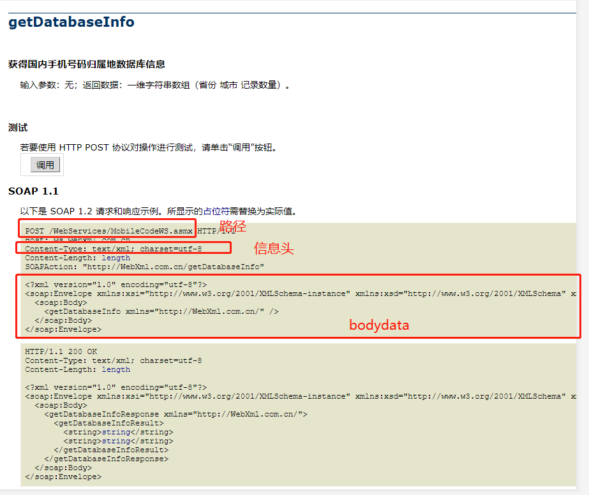Click the SOAP 1.1 section heading

point(33,191)
